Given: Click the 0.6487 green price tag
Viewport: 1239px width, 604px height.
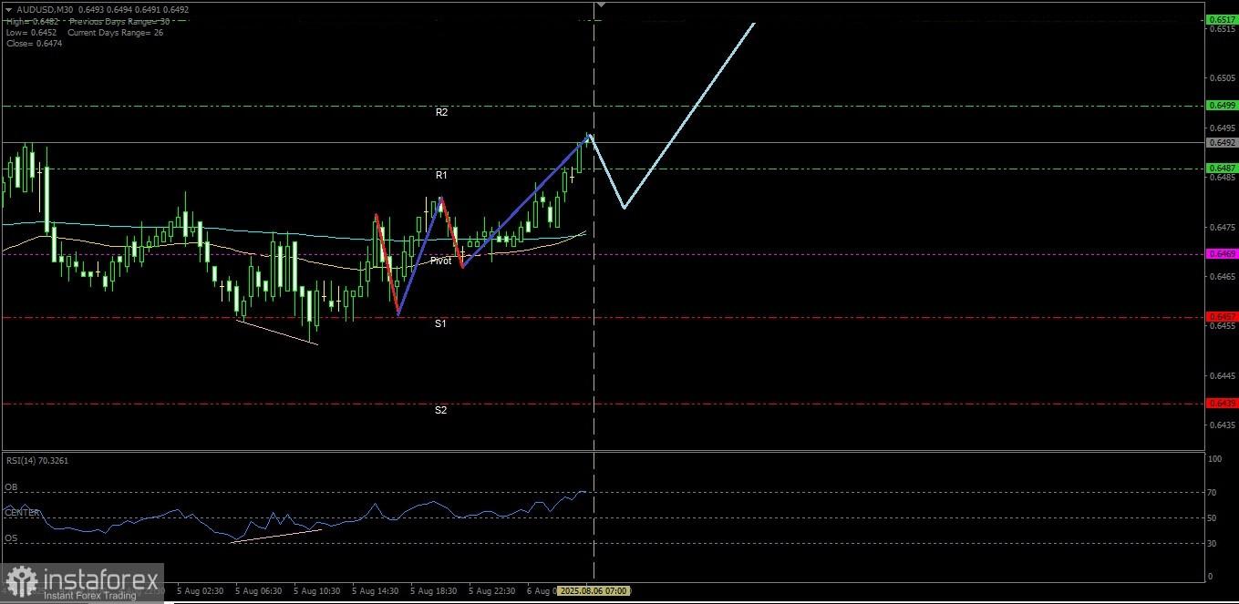Looking at the screenshot, I should [x=1222, y=168].
